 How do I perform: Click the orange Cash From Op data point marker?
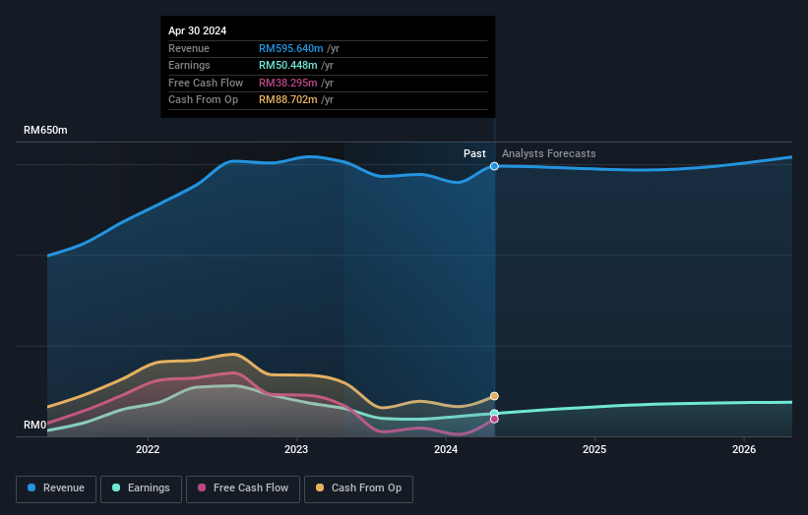(x=494, y=396)
